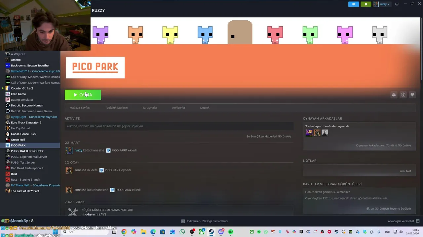Open OBS Studio from taskbar
The image size is (423, 237).
click(192, 232)
